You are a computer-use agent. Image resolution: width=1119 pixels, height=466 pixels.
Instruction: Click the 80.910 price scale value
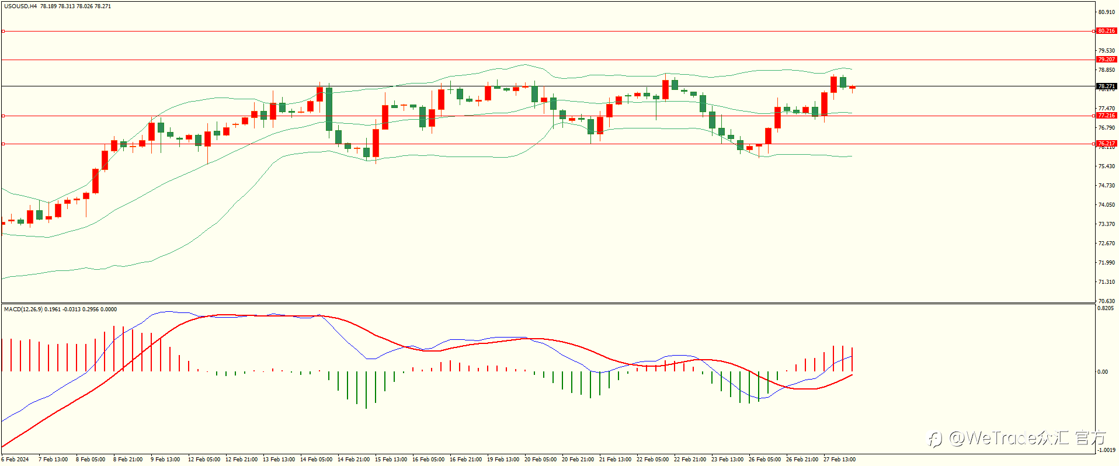point(1106,12)
